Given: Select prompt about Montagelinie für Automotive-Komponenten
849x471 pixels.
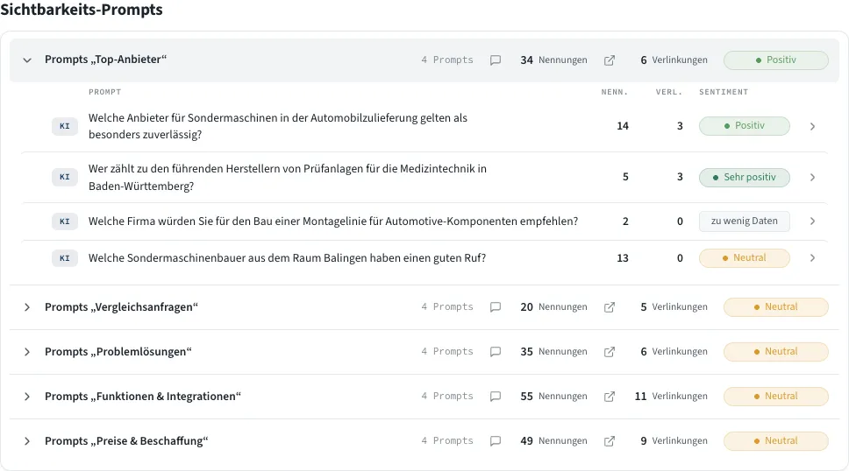Looking at the screenshot, I should [333, 221].
